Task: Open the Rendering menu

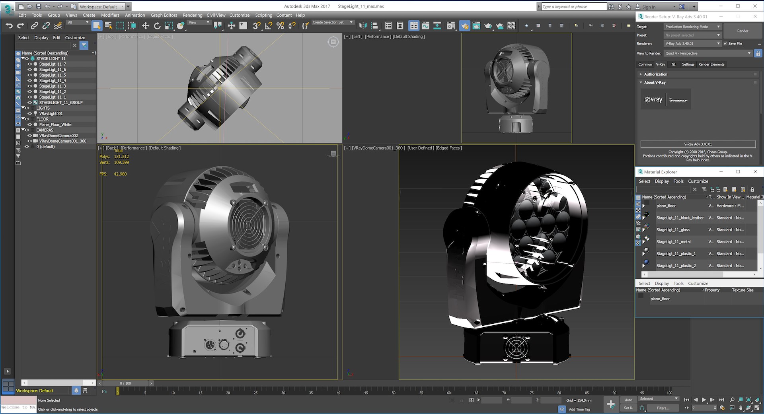Action: point(193,15)
